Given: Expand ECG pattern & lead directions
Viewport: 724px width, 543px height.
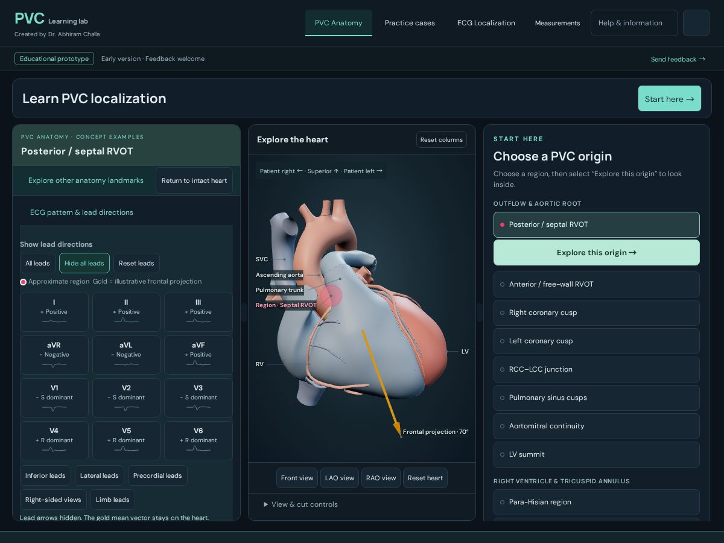Looking at the screenshot, I should pyautogui.click(x=81, y=212).
